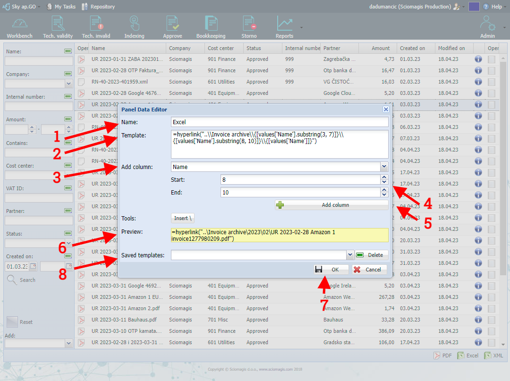The image size is (510, 381).
Task: Export the list to XML
Action: (x=494, y=356)
